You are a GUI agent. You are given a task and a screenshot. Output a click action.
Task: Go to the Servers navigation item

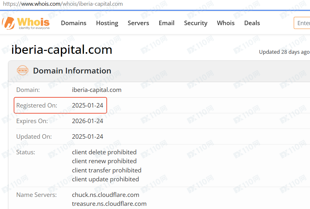[138, 23]
